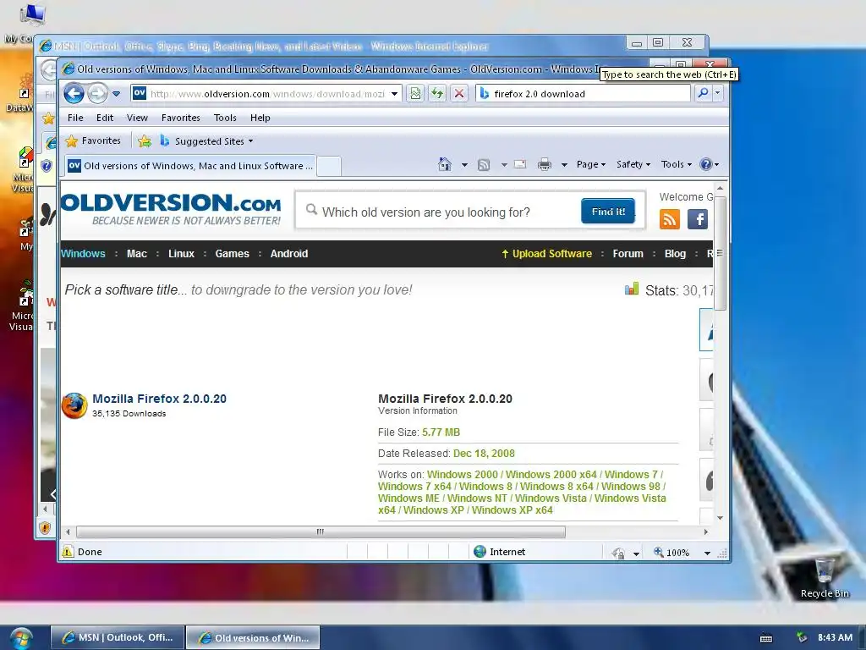Viewport: 866px width, 650px height.
Task: Open the Page dropdown menu
Action: [x=591, y=164]
